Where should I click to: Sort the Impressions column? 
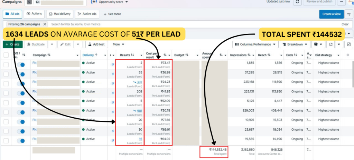(x=249, y=55)
